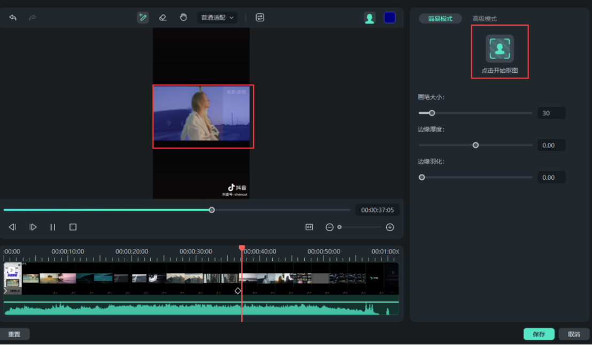Select the eraser tool
Viewport: 592px width, 345px height.
point(163,18)
